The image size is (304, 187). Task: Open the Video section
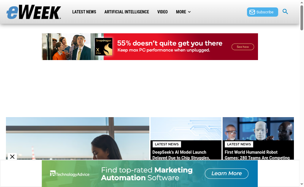point(162,12)
